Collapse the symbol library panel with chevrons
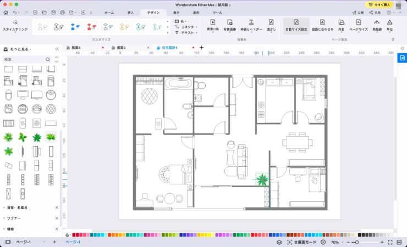 click(x=57, y=49)
